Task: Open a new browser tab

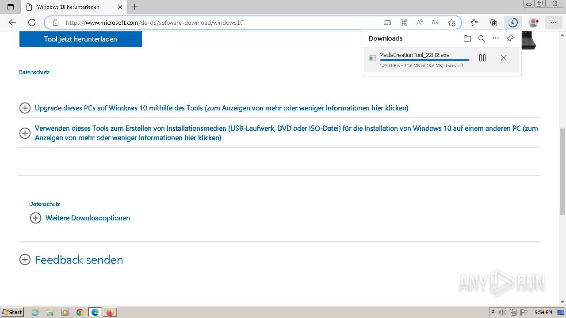Action: 135,7
